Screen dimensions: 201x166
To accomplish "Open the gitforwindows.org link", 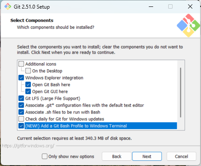I will point(28,146).
